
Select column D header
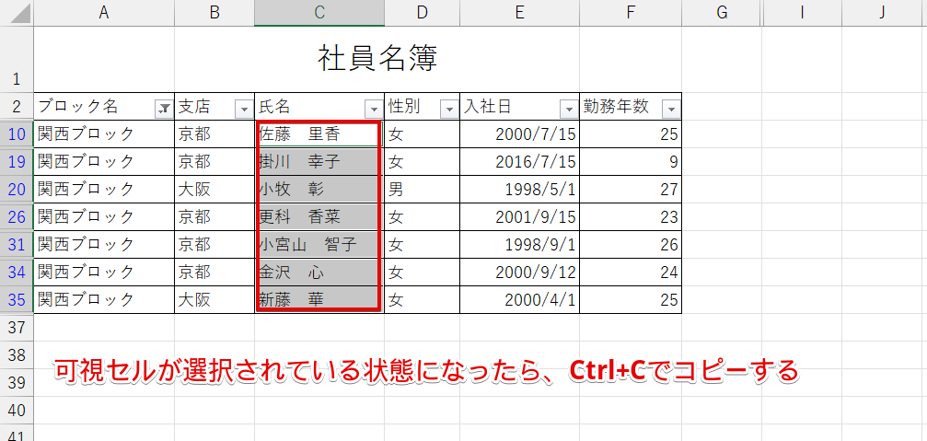pos(423,13)
